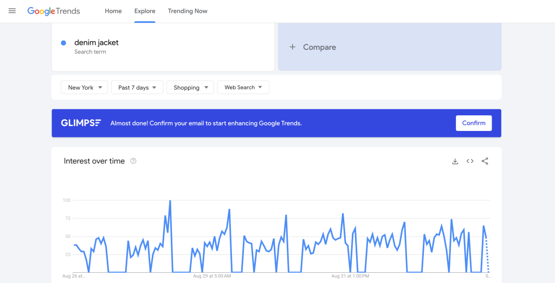This screenshot has height=283, width=555.
Task: Edit the denim jacket search term
Action: point(96,43)
